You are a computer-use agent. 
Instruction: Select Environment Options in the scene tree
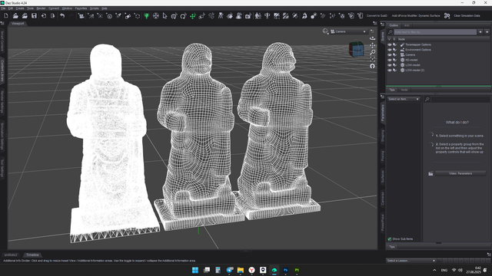pos(418,50)
